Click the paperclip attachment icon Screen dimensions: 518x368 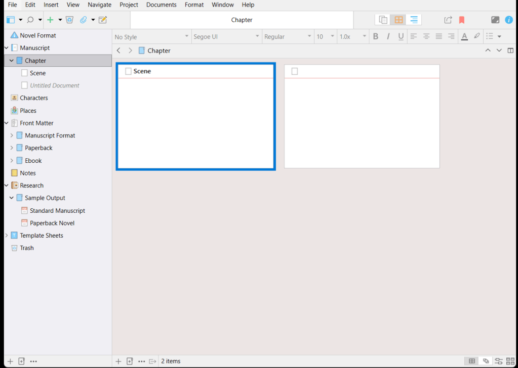click(x=84, y=20)
